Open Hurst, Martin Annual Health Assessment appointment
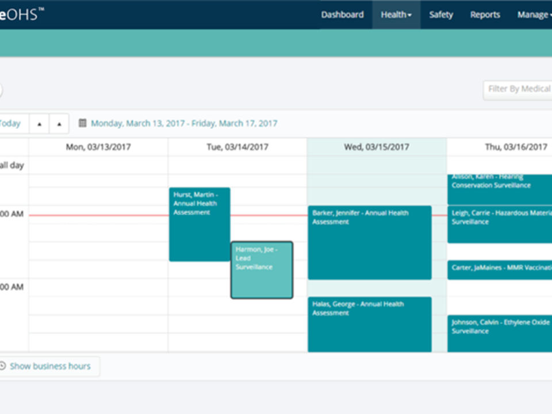 click(x=200, y=224)
